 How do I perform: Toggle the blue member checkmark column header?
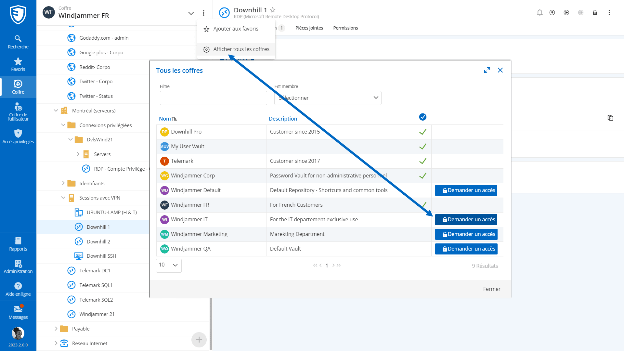coord(422,117)
